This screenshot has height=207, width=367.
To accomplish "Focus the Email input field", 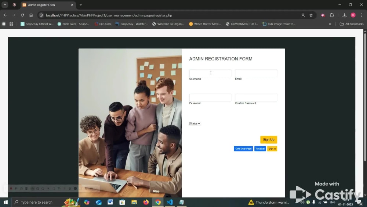I will pos(256,73).
